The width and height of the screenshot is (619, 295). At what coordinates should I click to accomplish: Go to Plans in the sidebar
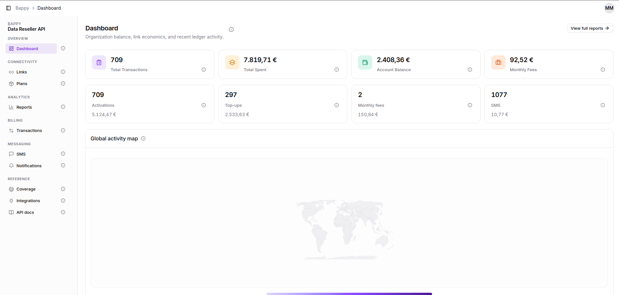(31, 83)
